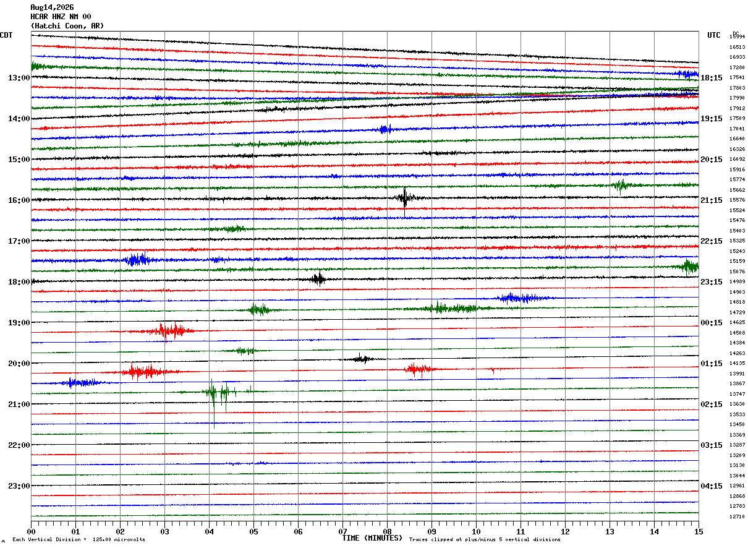Click the 19:00 CDT time label
This screenshot has height=548, width=748.
point(19,323)
